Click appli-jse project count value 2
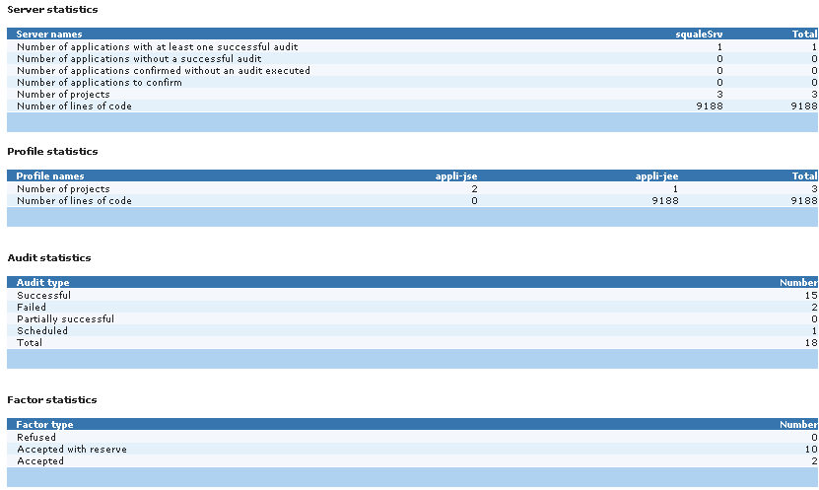The height and width of the screenshot is (490, 819). [474, 189]
